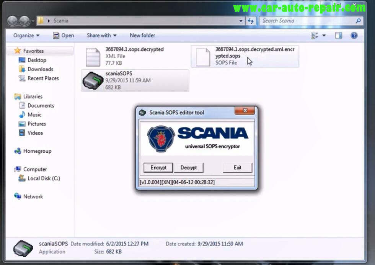Select the scaniaSOPS application file icon
Viewport: 375px width, 265px height.
coord(93,80)
